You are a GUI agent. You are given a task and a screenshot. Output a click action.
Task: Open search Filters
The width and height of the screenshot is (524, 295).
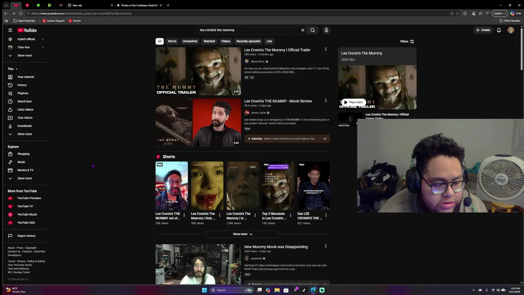click(407, 41)
